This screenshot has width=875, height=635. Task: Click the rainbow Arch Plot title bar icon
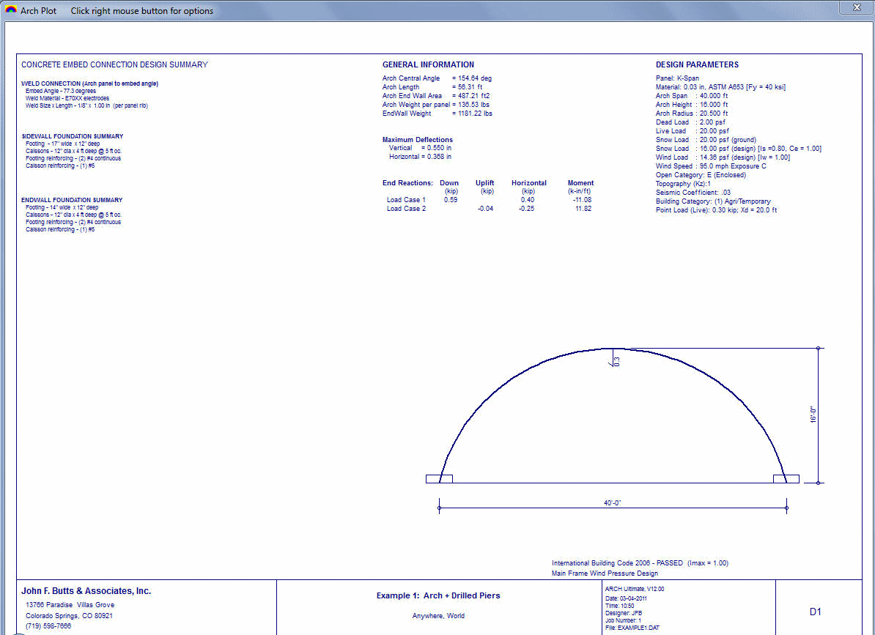coord(10,10)
